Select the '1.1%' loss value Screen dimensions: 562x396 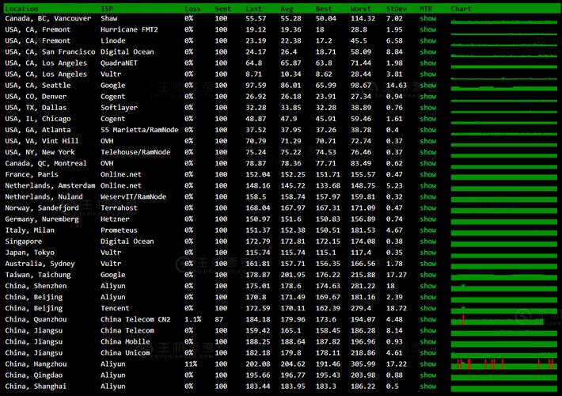pos(193,319)
